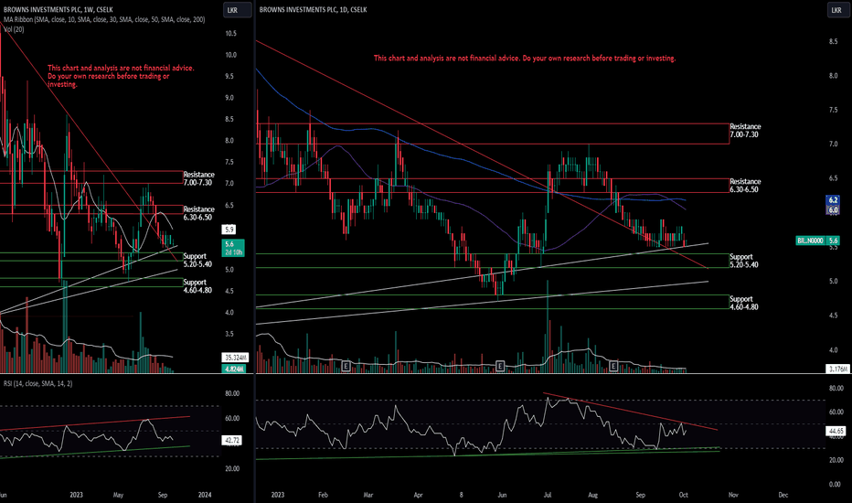The height and width of the screenshot is (503, 852).
Task: Click the 44.65 RSI value tag
Action: (x=836, y=431)
